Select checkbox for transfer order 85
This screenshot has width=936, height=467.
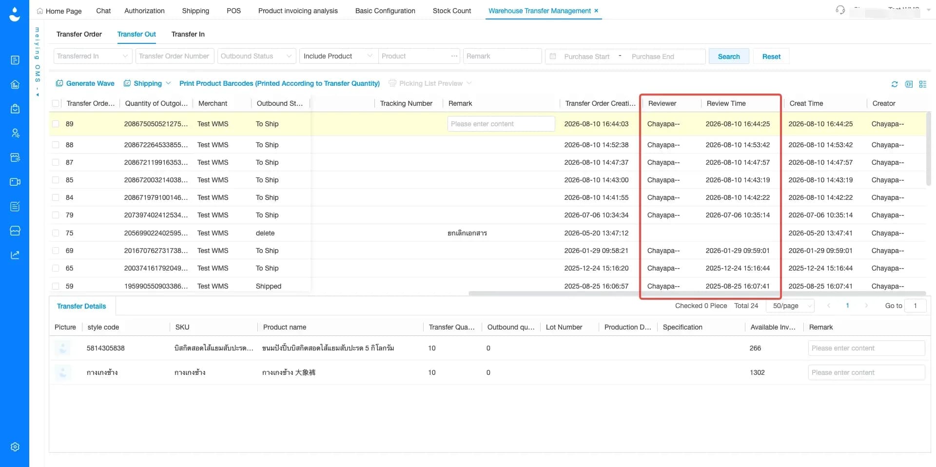pos(56,180)
